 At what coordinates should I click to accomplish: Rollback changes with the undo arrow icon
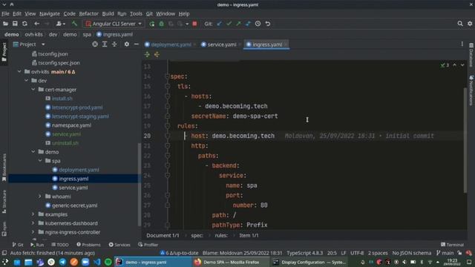(x=267, y=24)
